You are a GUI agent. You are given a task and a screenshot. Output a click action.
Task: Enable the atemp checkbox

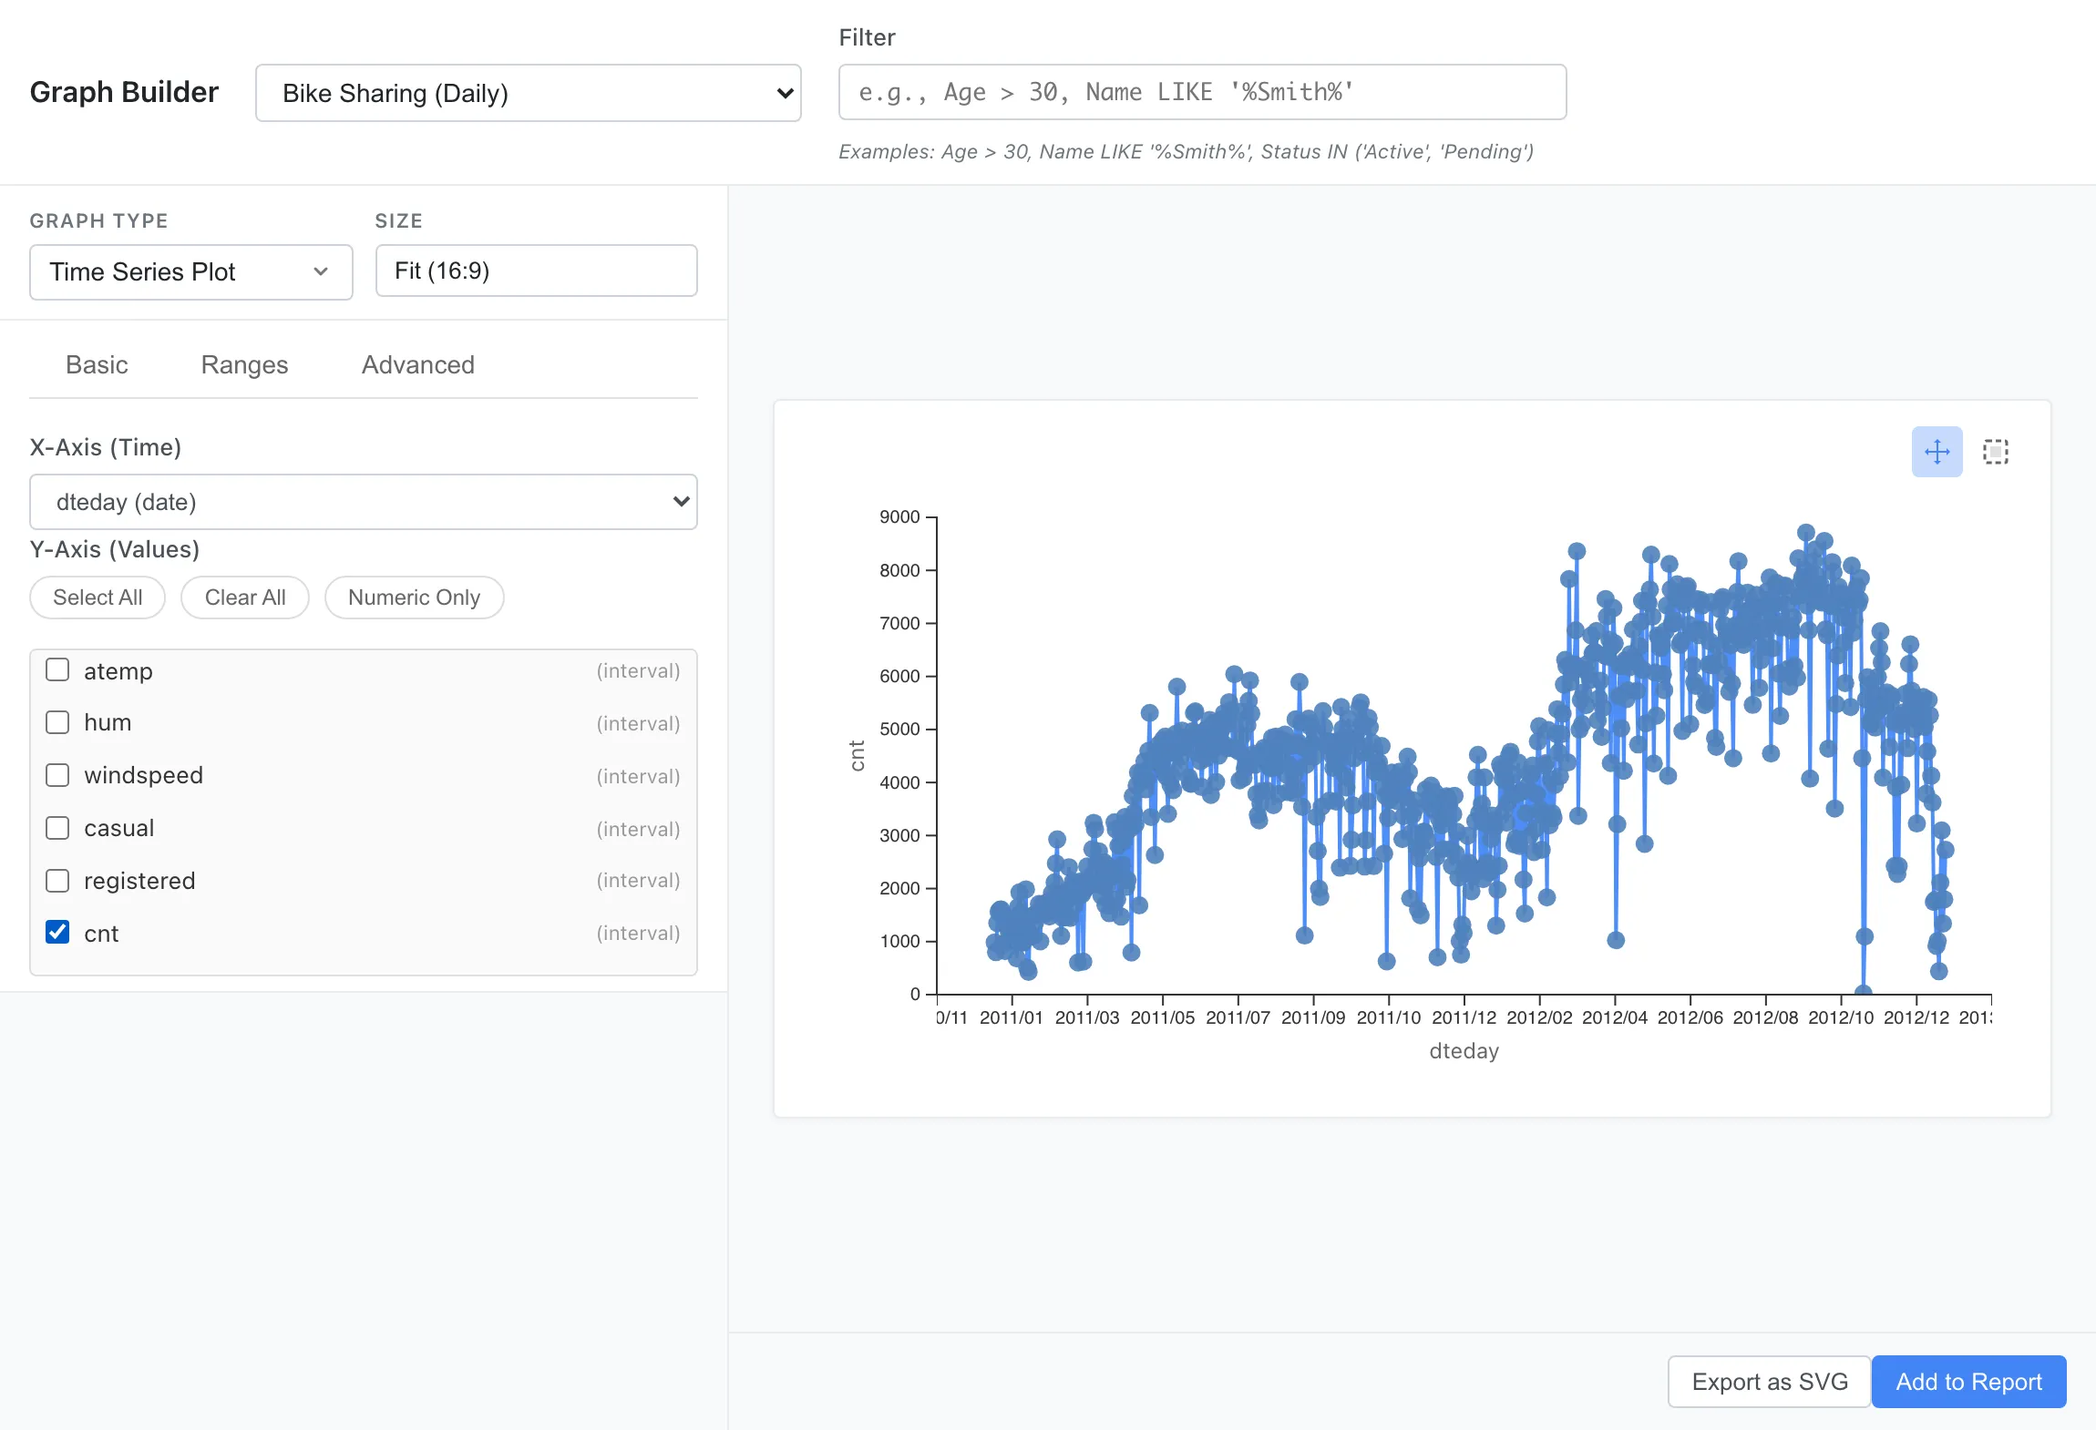(57, 669)
